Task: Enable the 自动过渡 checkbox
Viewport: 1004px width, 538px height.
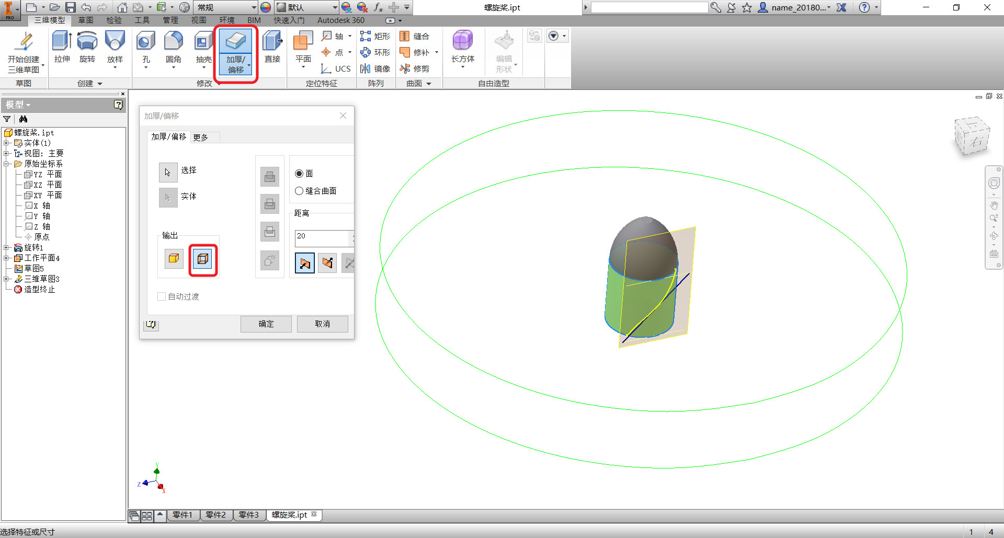Action: pyautogui.click(x=162, y=296)
